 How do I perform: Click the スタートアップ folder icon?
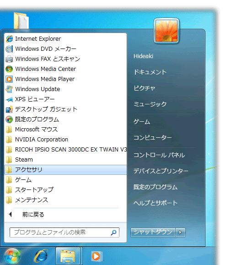click(x=9, y=190)
